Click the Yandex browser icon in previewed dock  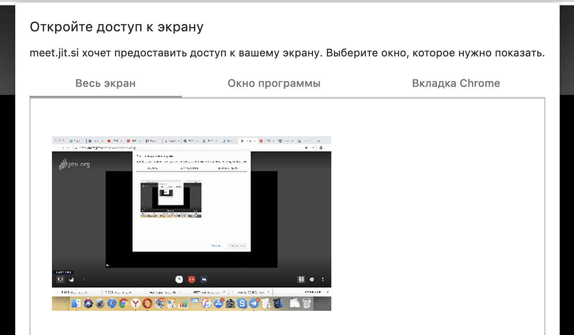135,304
